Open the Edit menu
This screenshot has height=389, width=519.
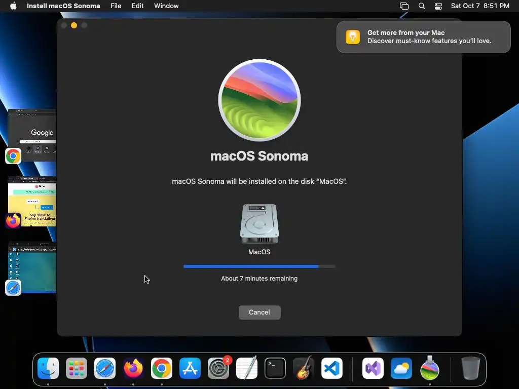click(137, 6)
